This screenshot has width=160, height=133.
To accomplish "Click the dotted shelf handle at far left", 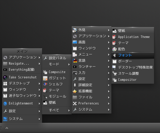I will 1,128.
